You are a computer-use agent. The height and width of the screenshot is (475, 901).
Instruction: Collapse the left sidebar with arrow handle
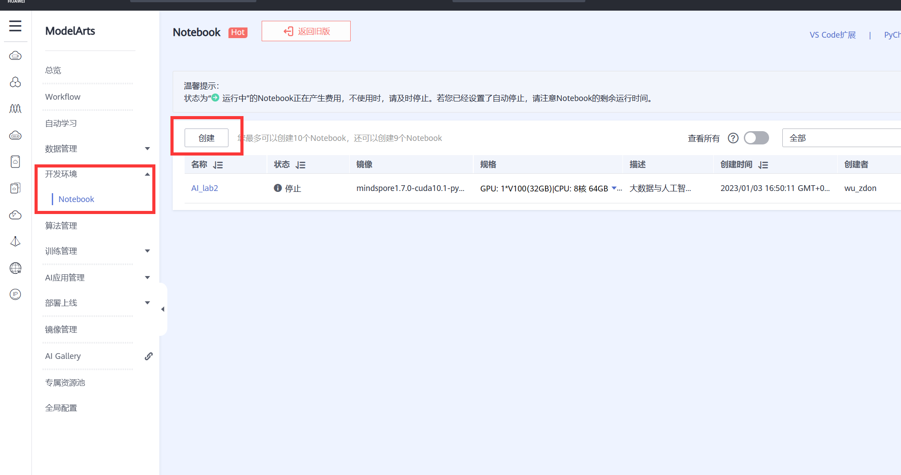163,309
